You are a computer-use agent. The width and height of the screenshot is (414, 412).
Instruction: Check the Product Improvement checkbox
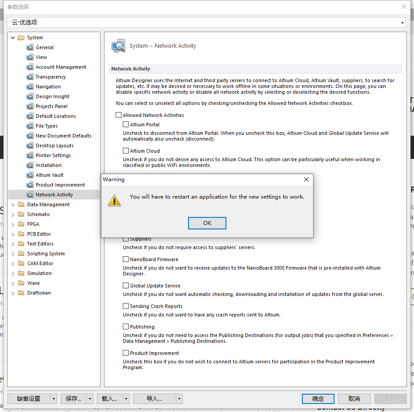point(125,353)
